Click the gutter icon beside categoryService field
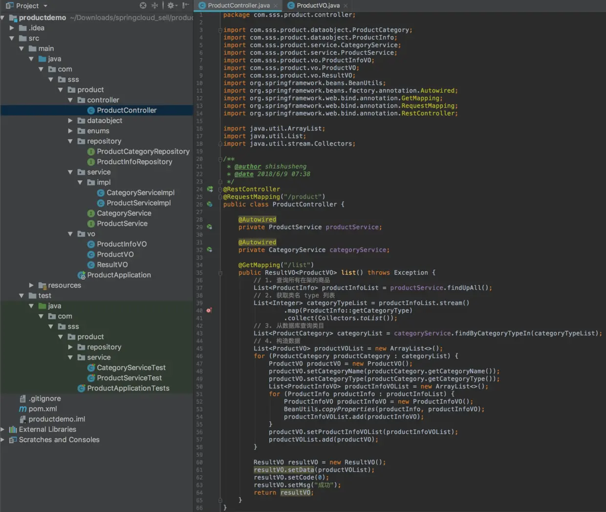The image size is (606, 512). click(210, 250)
